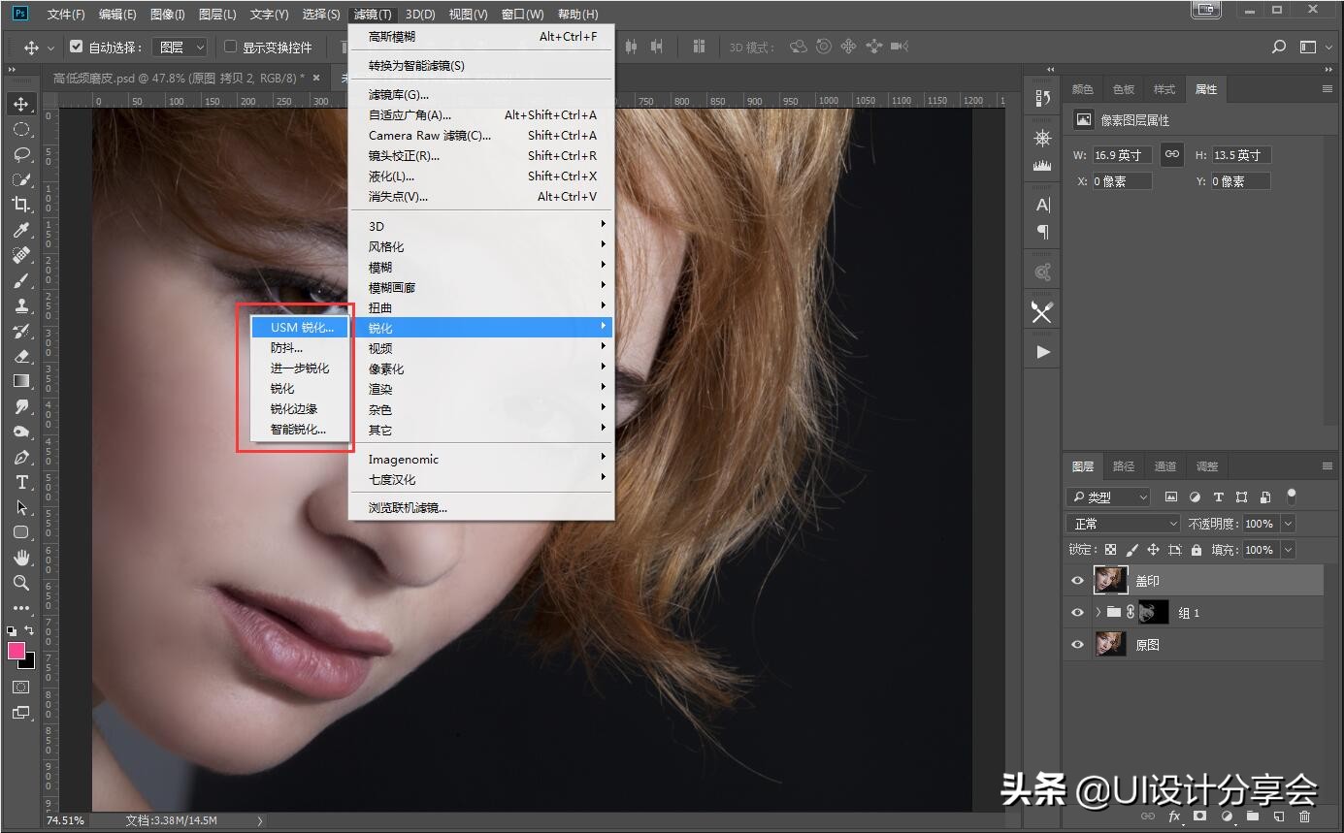Choose USM 锐化 from the submenu

[x=301, y=328]
